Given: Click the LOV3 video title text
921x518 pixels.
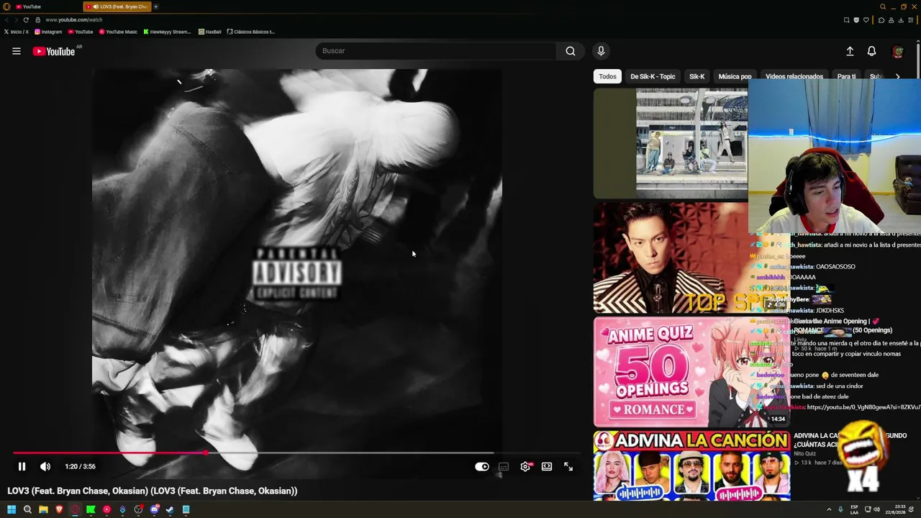Looking at the screenshot, I should coord(153,491).
